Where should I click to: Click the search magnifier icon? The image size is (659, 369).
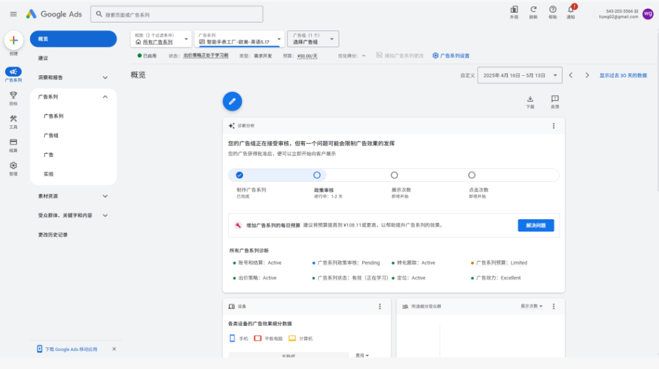(99, 14)
